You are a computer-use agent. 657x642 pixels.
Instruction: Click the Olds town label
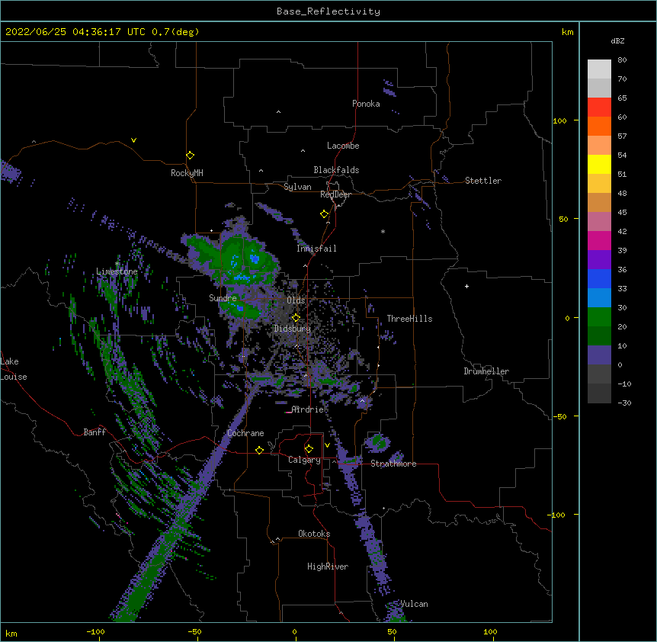click(x=296, y=300)
